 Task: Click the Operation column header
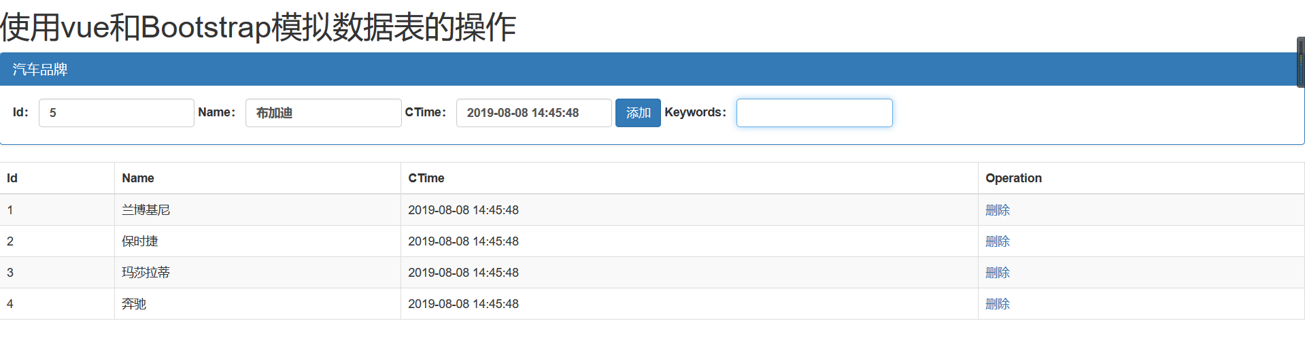(x=1013, y=178)
